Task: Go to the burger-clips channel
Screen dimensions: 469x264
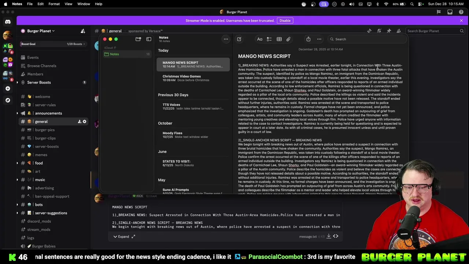Action: 53,138
